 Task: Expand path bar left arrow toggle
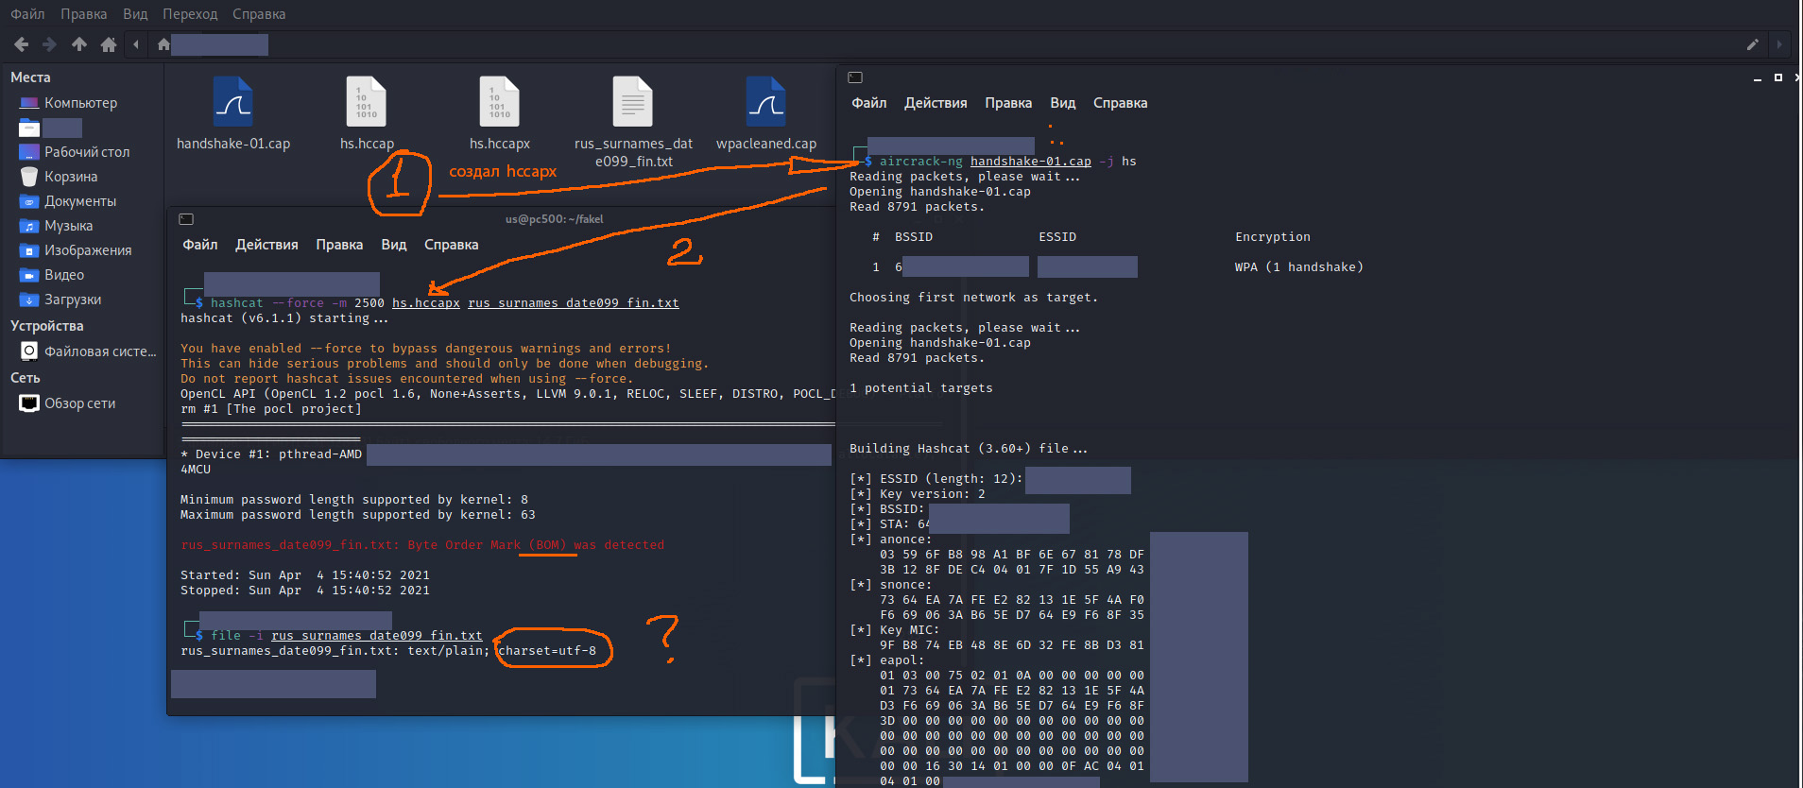(x=136, y=44)
